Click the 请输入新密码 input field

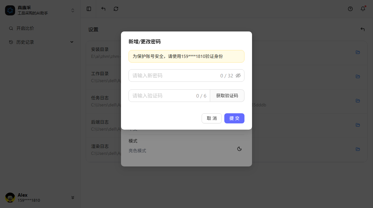173,76
